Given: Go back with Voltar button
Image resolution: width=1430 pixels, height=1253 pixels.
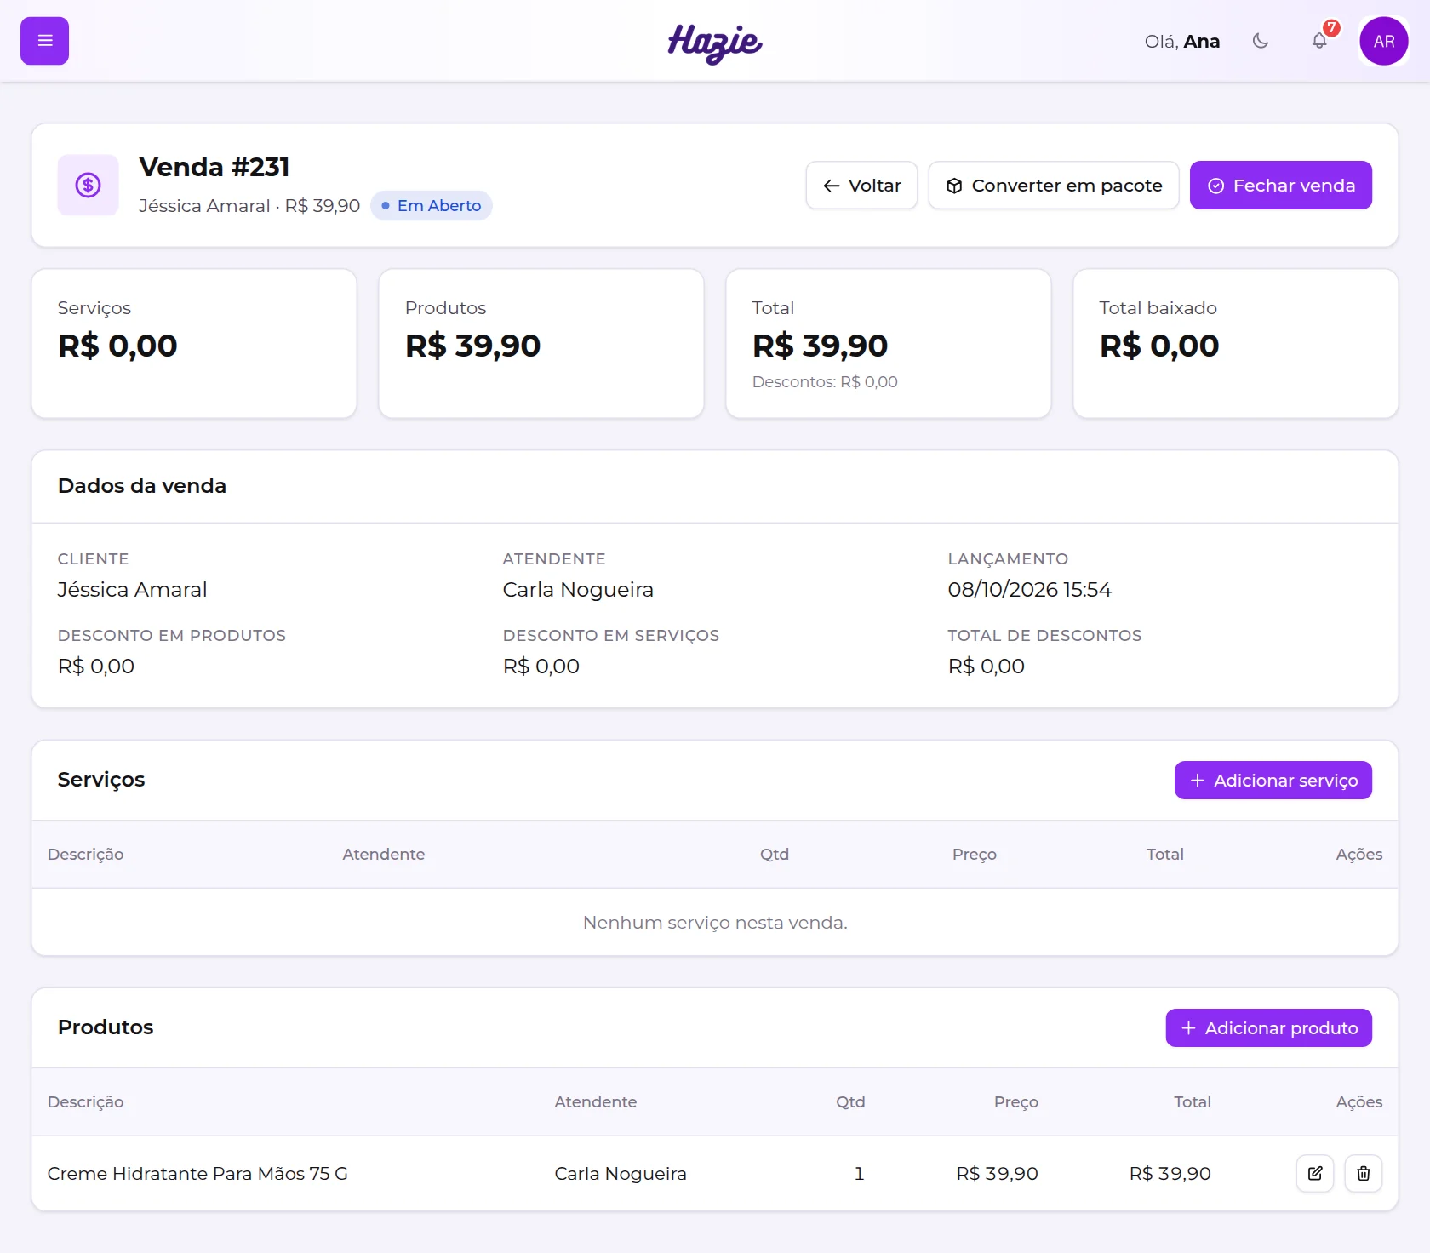Looking at the screenshot, I should (x=861, y=185).
